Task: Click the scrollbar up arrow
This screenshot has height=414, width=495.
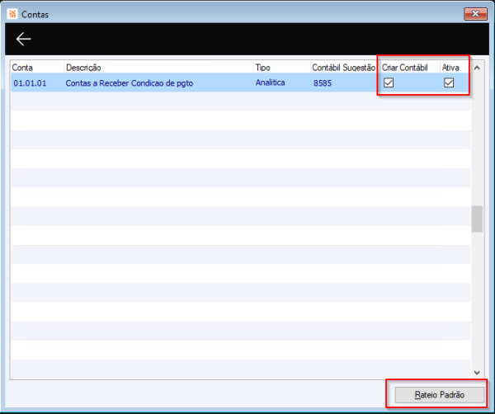Action: 477,68
